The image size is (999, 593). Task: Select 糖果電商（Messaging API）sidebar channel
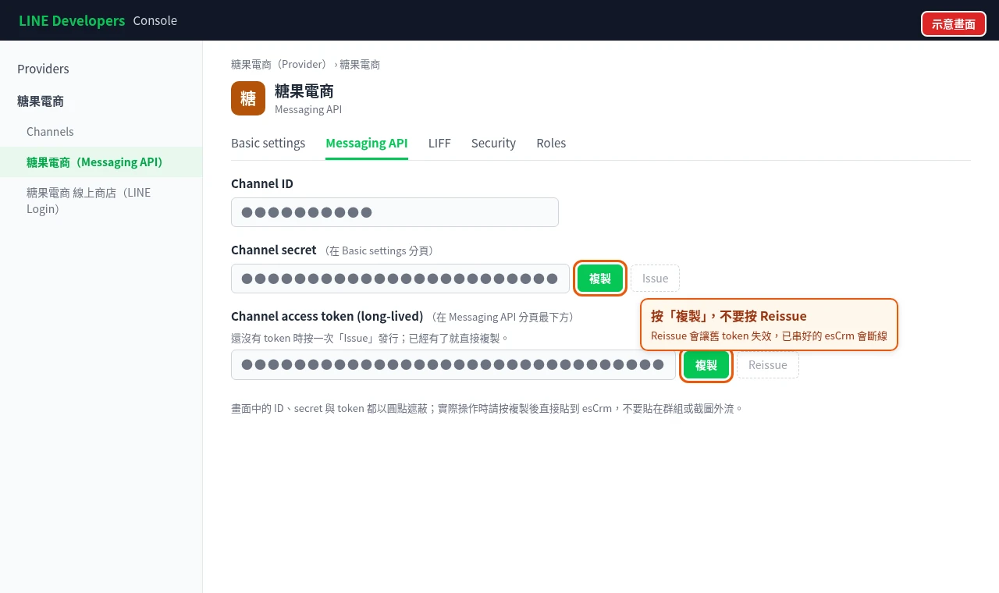[101, 162]
